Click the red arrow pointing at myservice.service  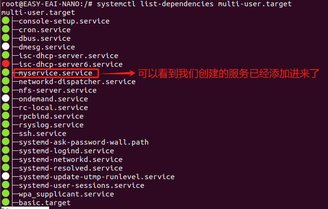coord(118,73)
